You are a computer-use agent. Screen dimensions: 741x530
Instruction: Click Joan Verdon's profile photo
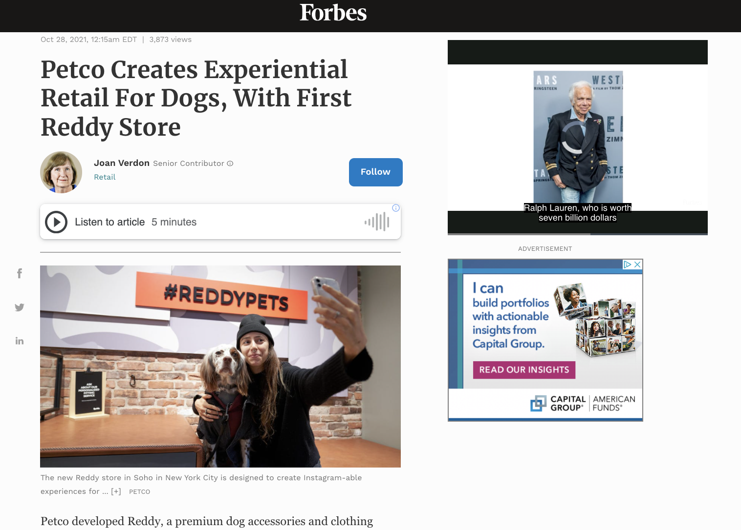[x=61, y=172]
